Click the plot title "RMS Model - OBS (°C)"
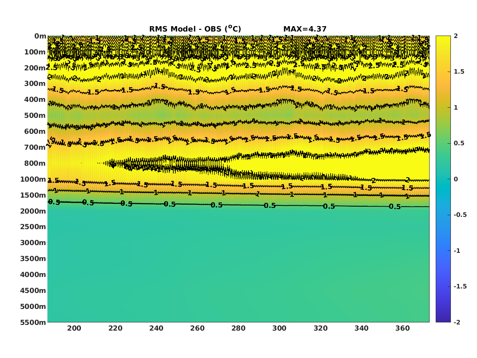Viewport: 477px width, 358px height. click(x=195, y=29)
